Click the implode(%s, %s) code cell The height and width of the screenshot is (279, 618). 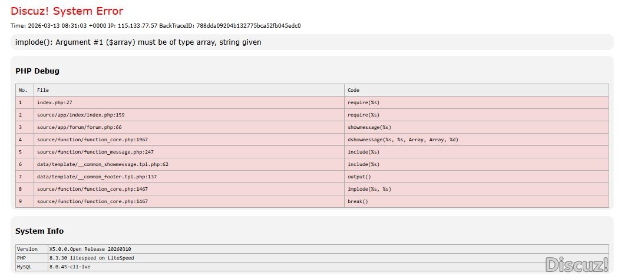[369, 189]
